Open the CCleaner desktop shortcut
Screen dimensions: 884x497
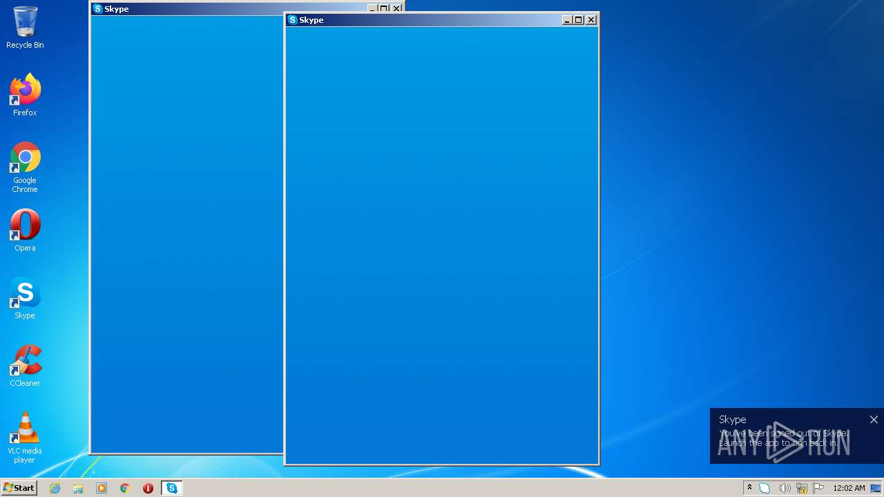[x=25, y=366]
